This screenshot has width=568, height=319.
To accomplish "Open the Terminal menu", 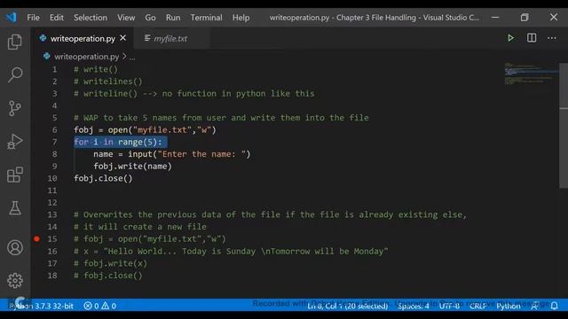I will coord(207,18).
